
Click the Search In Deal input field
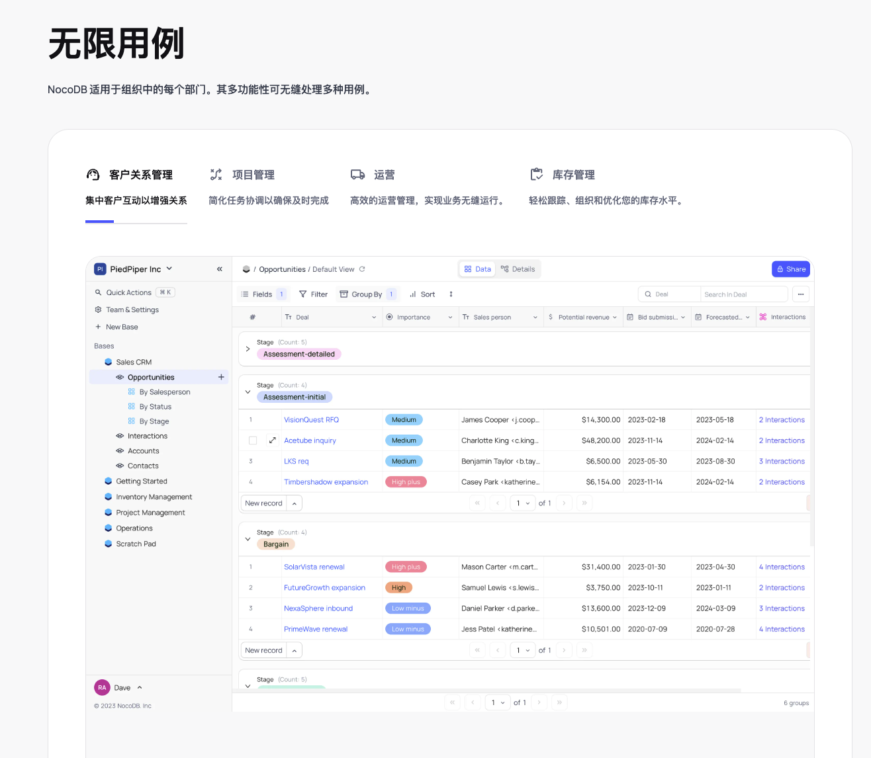click(x=743, y=294)
